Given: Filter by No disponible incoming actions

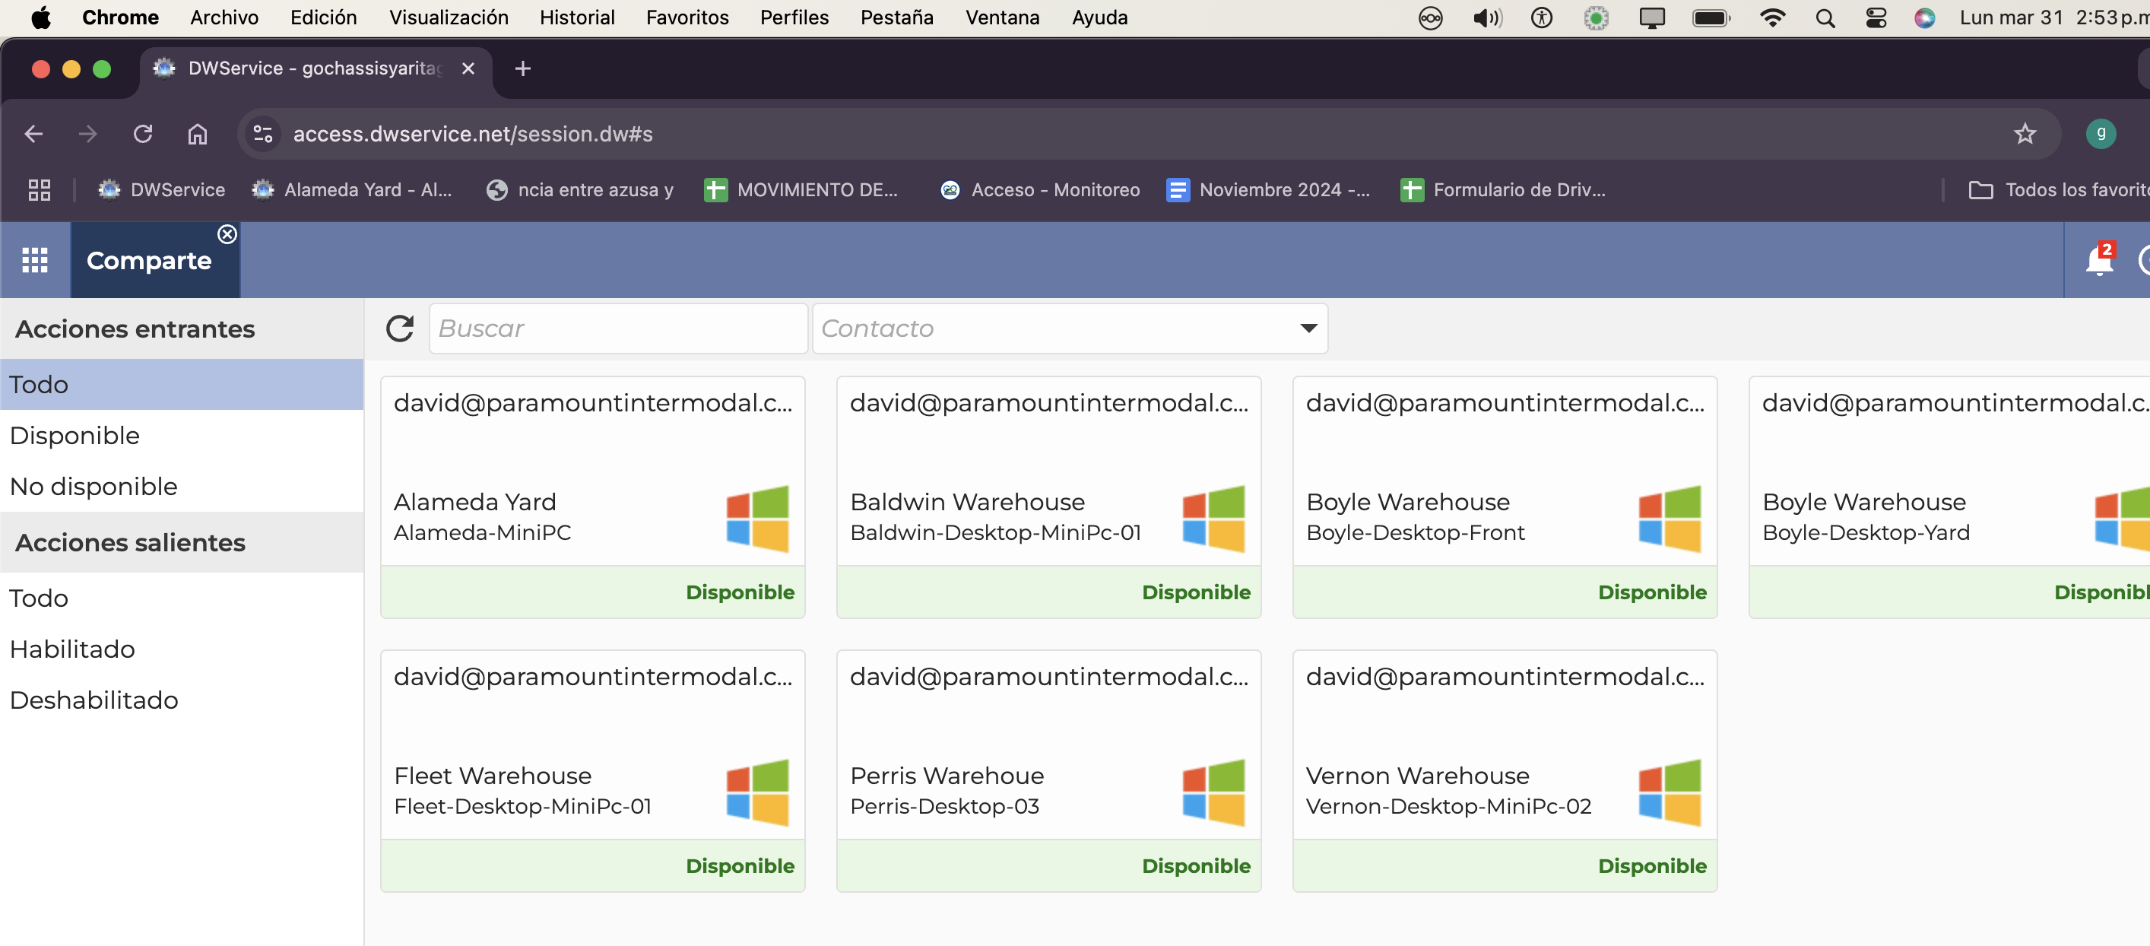Looking at the screenshot, I should click(182, 486).
